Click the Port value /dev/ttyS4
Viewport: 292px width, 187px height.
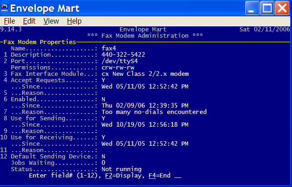point(120,61)
